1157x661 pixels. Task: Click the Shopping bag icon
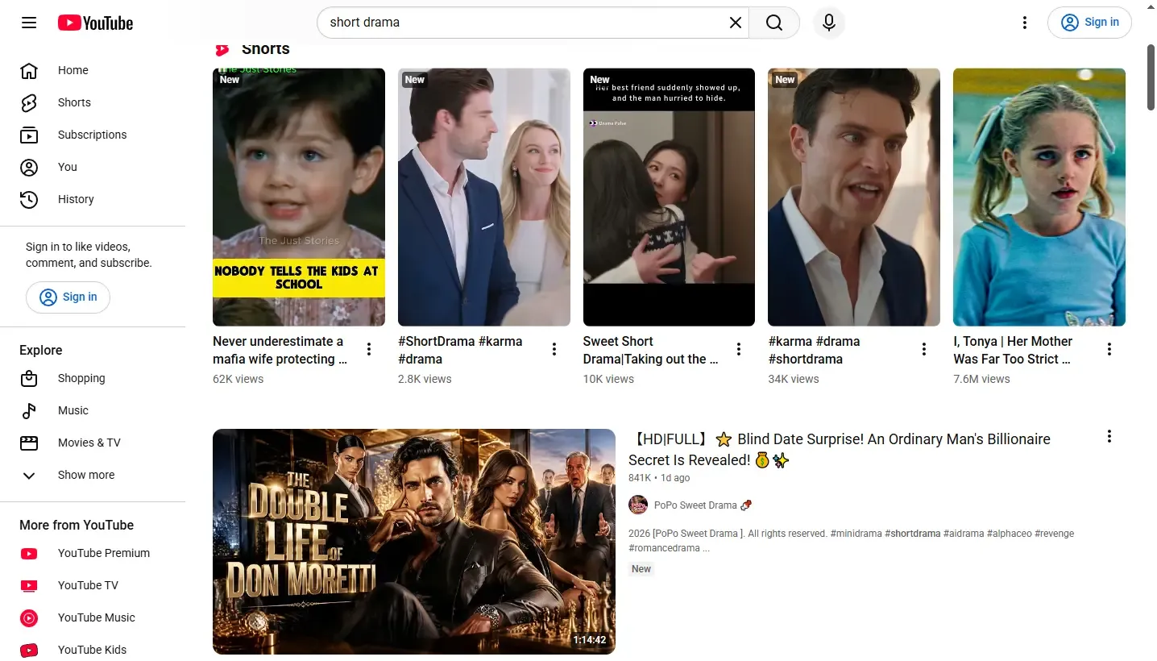(29, 378)
